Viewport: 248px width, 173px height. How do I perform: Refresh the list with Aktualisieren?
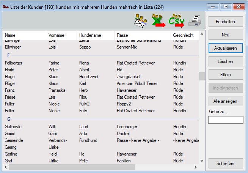point(226,48)
